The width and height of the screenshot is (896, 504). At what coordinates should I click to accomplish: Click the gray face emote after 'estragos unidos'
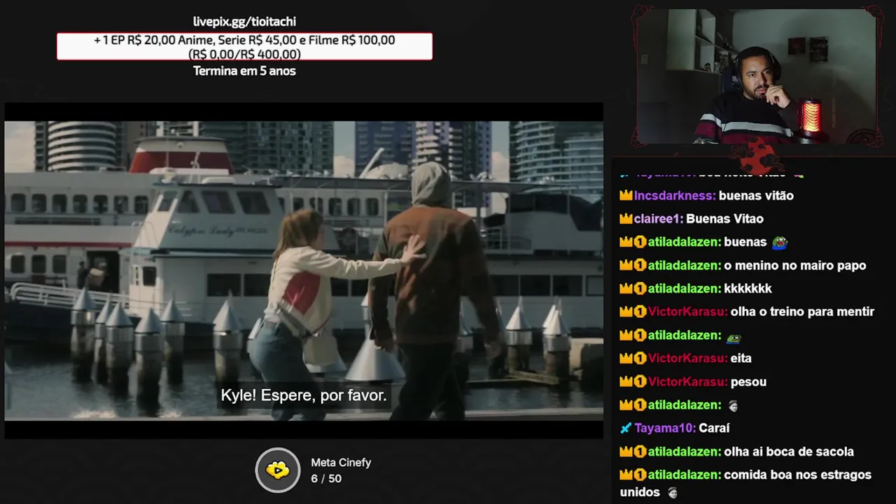click(672, 492)
